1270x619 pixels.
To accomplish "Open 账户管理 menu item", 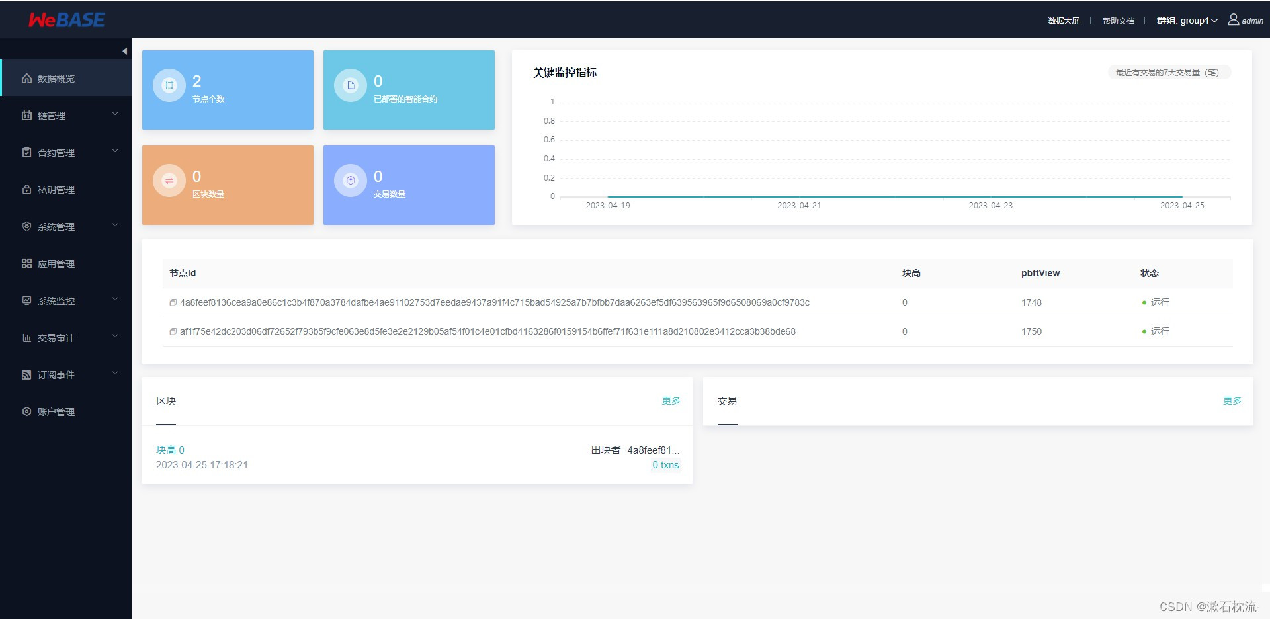I will click(x=66, y=412).
